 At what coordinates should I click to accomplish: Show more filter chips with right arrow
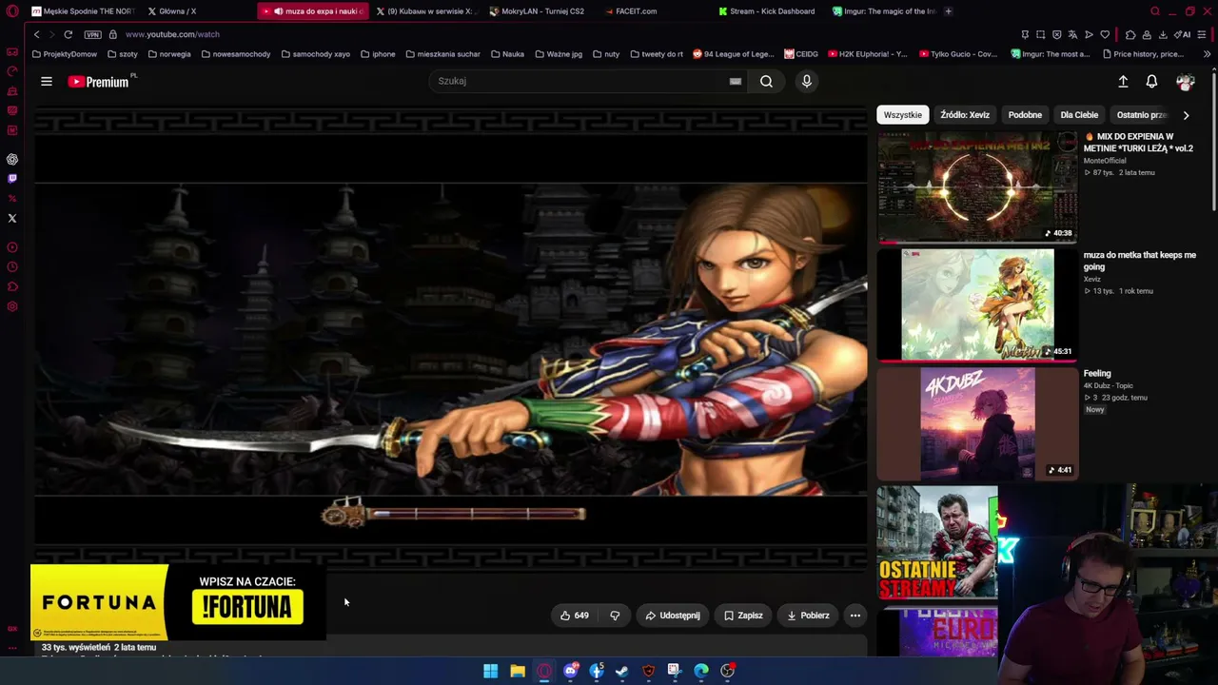(x=1186, y=115)
